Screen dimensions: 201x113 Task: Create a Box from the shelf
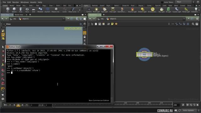click(x=8, y=10)
